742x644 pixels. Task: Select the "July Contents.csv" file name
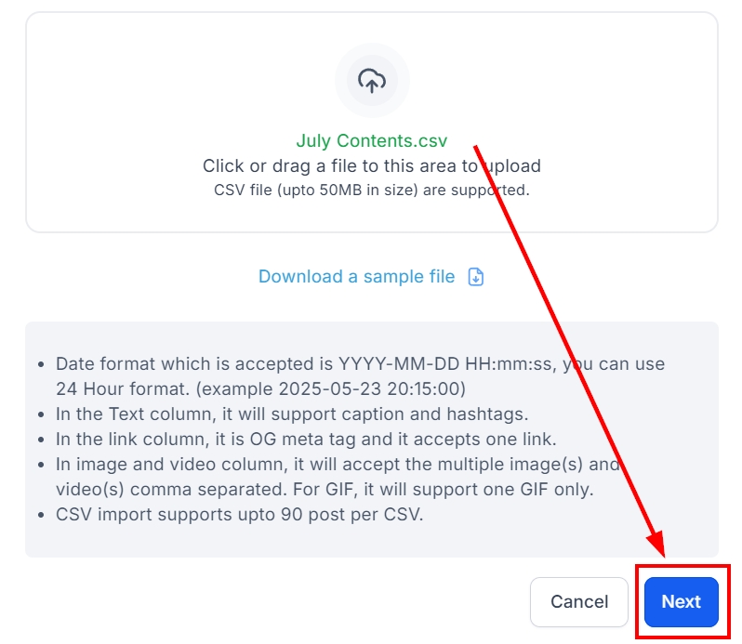click(371, 141)
